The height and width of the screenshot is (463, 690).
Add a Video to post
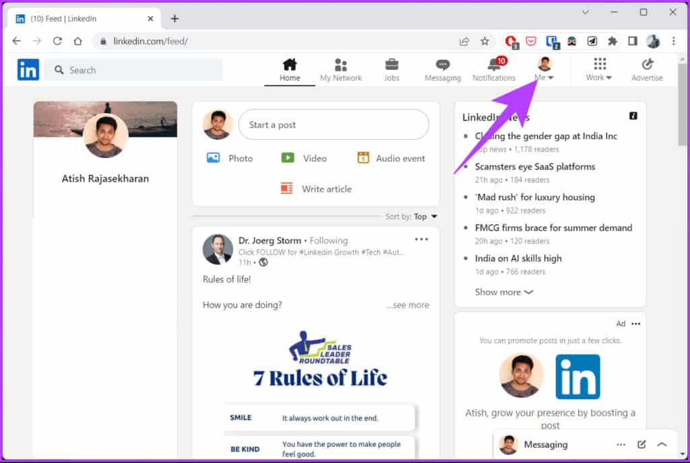(304, 158)
